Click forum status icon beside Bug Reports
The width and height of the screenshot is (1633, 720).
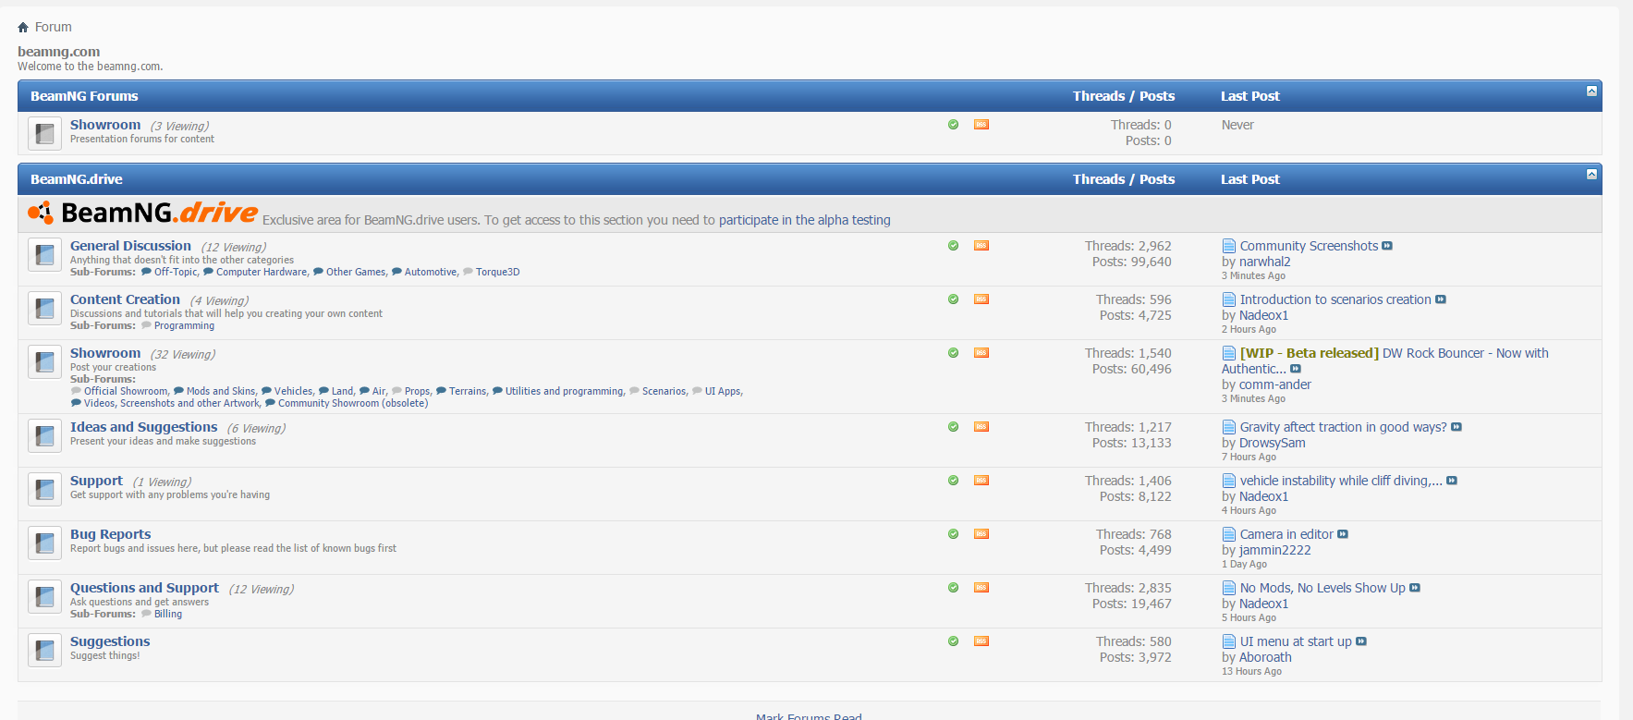(44, 543)
